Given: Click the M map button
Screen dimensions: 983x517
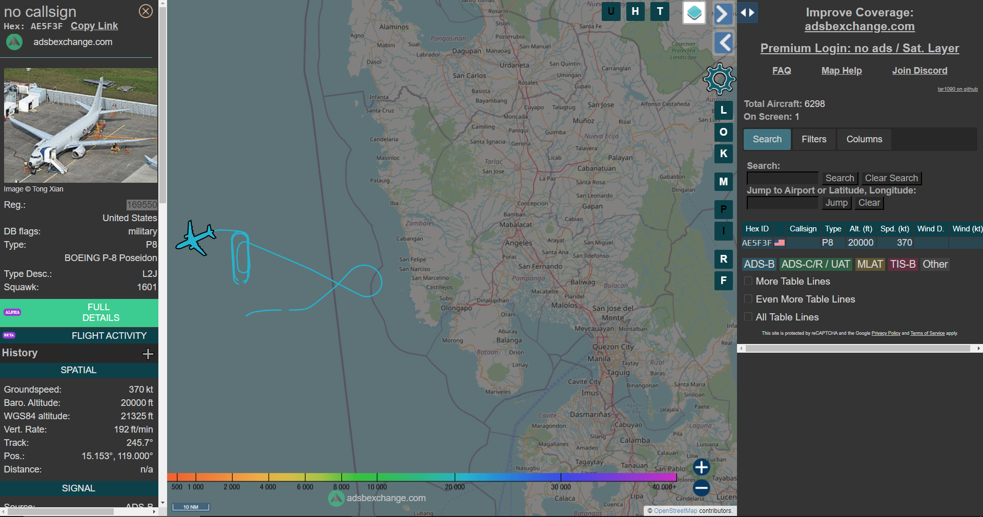Looking at the screenshot, I should point(724,182).
